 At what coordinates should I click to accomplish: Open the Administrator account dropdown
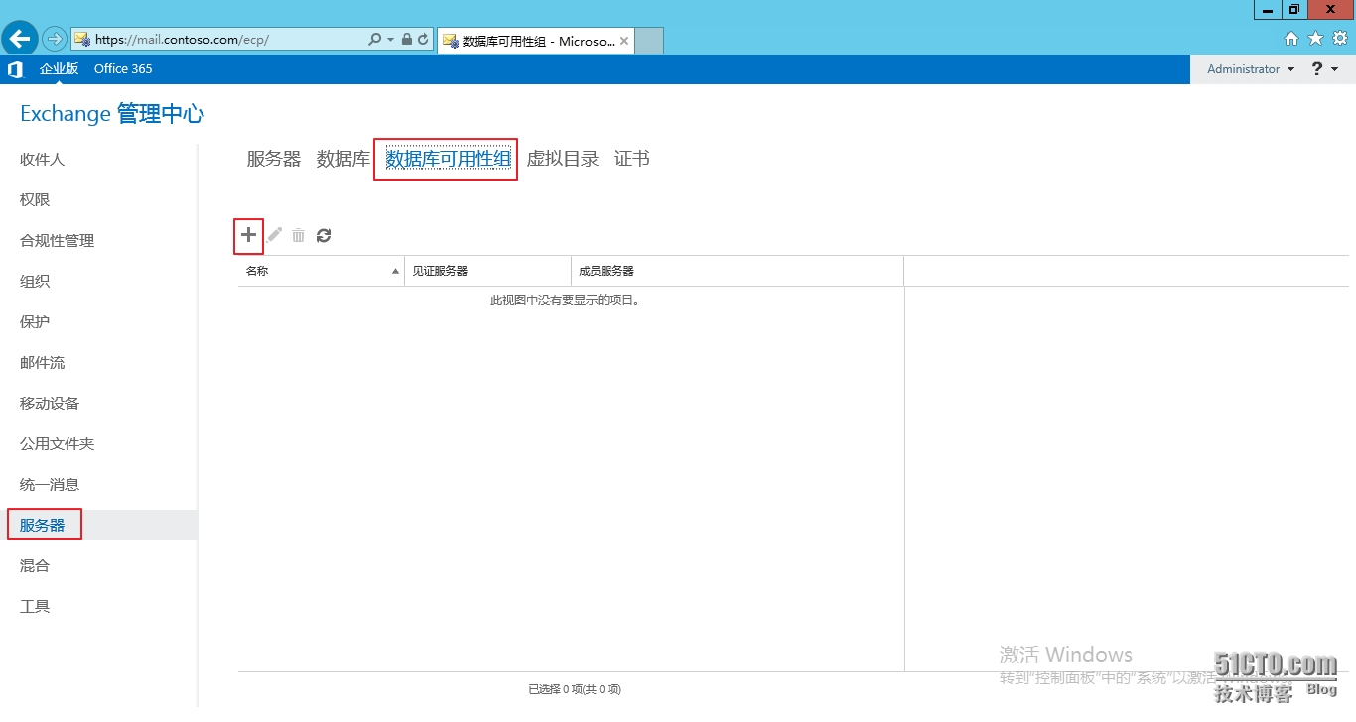[1248, 68]
